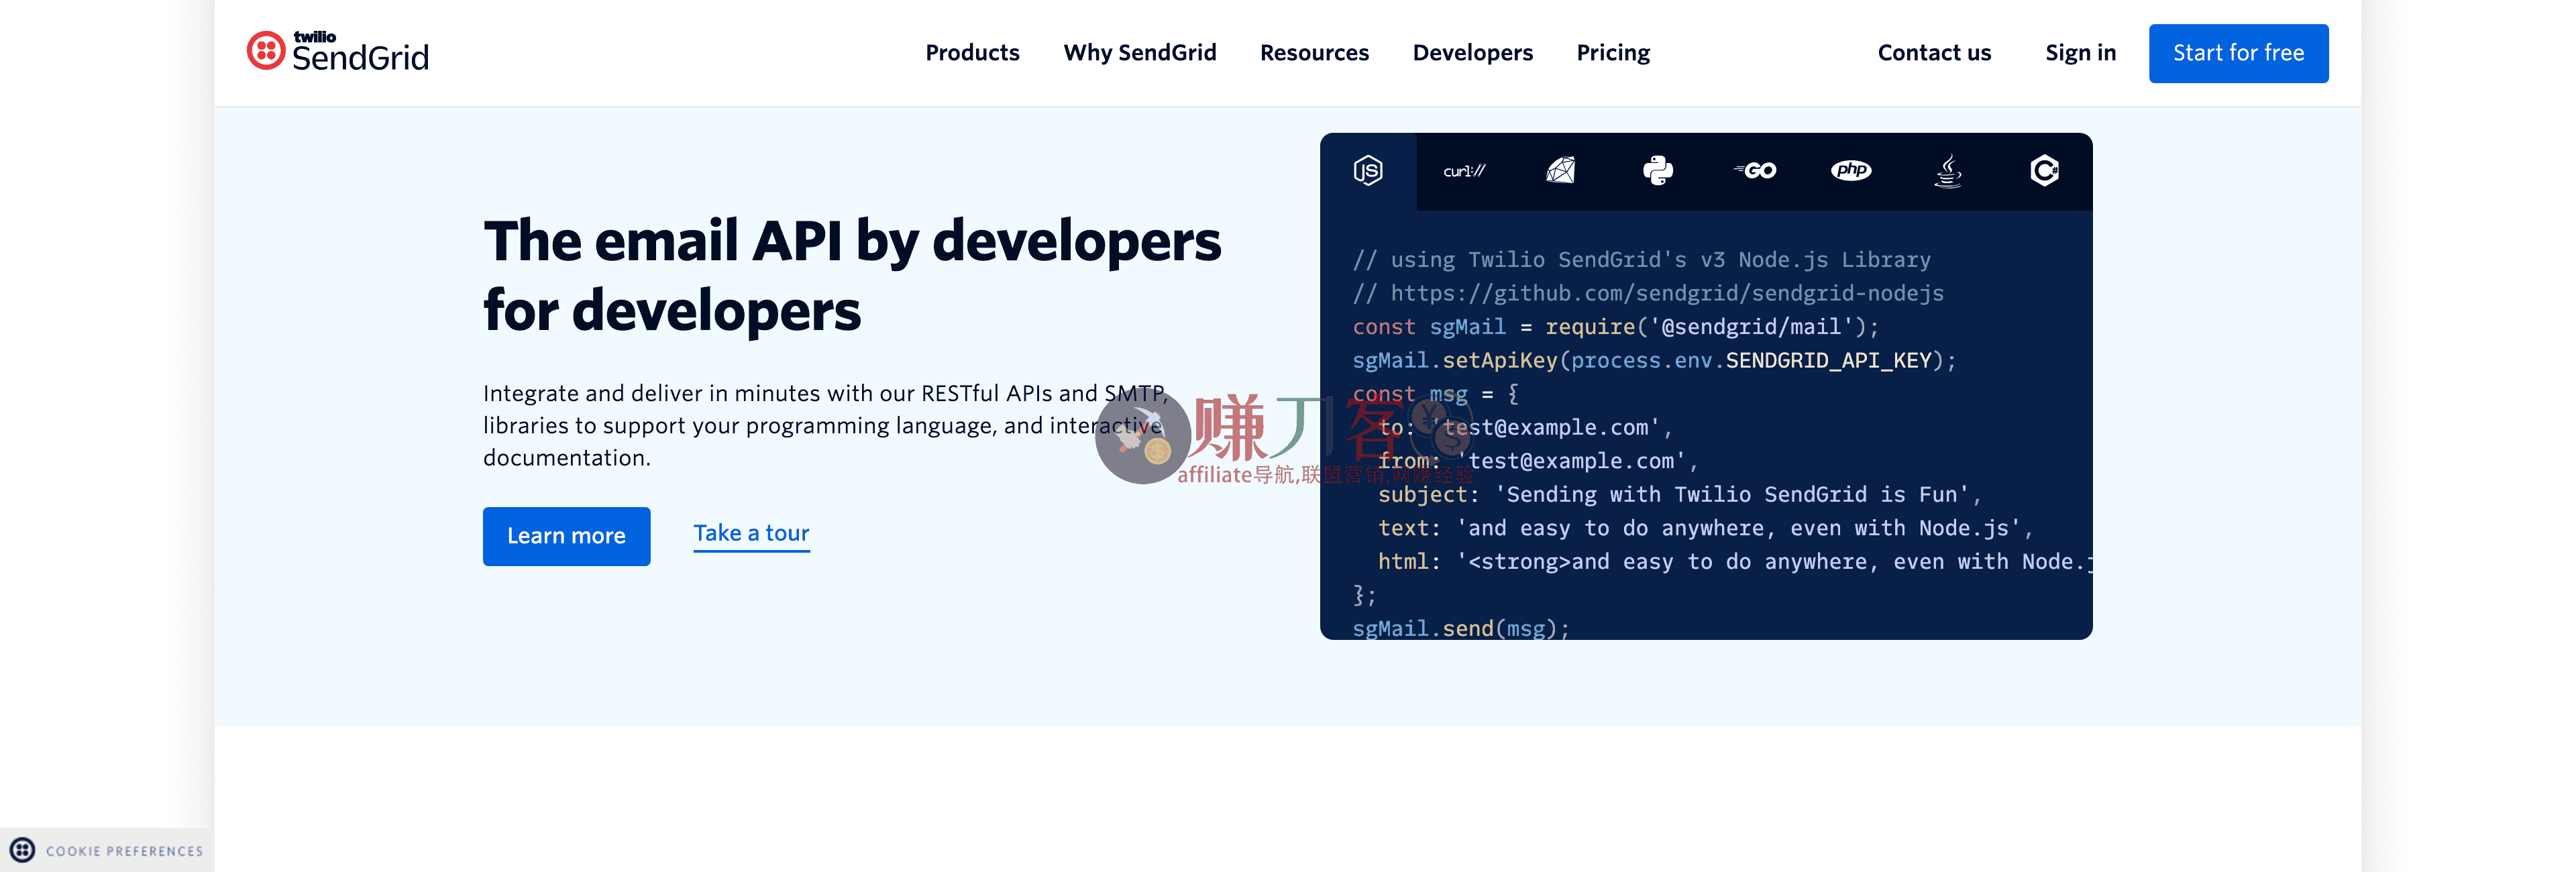Go to the Pricing page
This screenshot has width=2576, height=872.
[1612, 52]
